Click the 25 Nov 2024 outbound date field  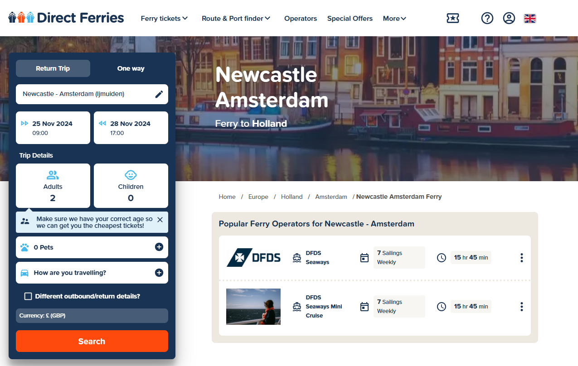pyautogui.click(x=53, y=128)
